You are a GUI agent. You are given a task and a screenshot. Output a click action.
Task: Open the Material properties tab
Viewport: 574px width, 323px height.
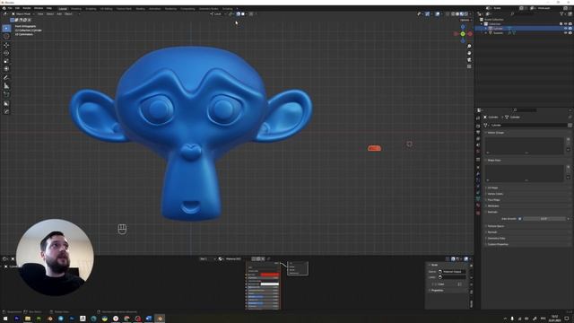click(x=478, y=205)
